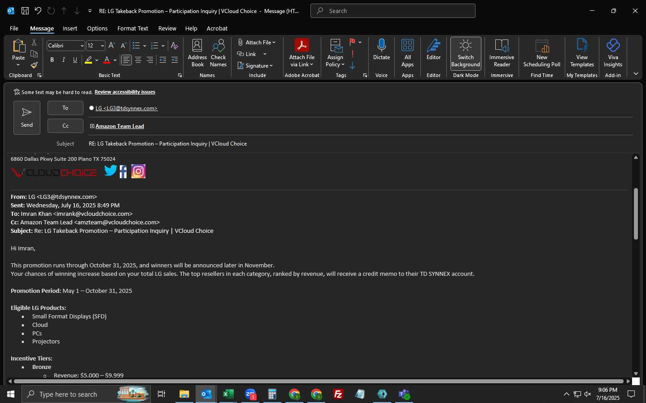Attach File via Link button
The width and height of the screenshot is (646, 403).
pyautogui.click(x=302, y=53)
